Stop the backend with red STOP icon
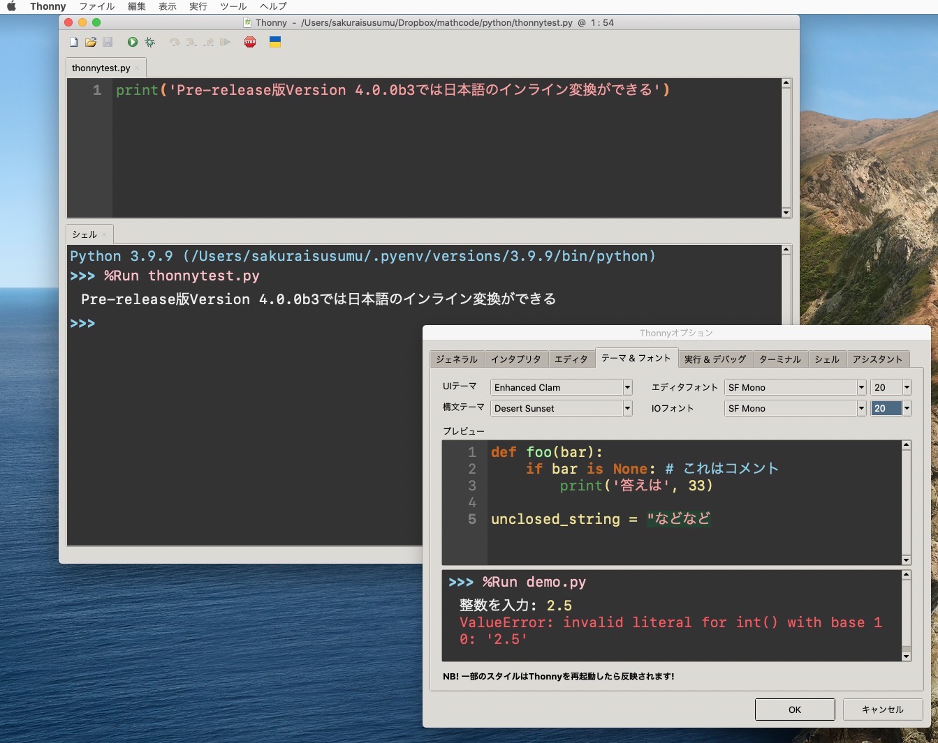Image resolution: width=938 pixels, height=743 pixels. pyautogui.click(x=250, y=43)
